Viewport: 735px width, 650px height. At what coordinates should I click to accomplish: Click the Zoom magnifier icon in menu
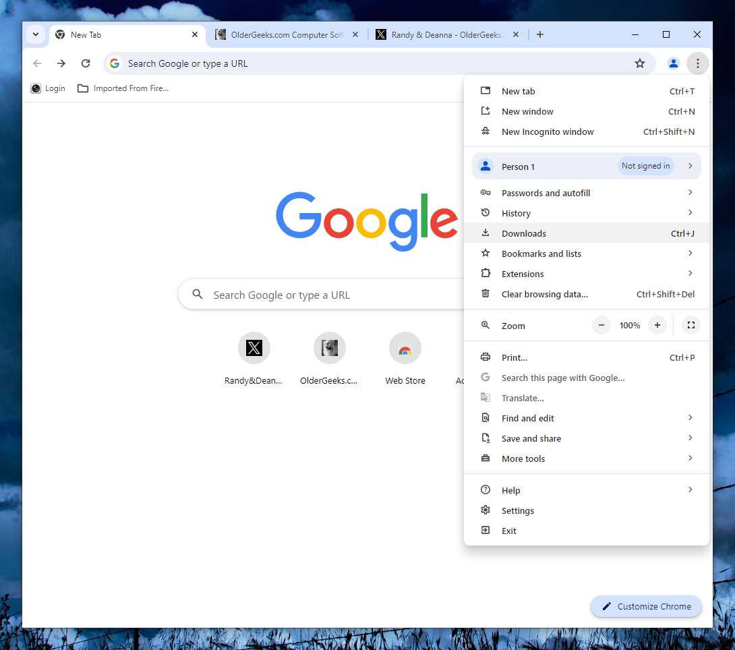(486, 325)
